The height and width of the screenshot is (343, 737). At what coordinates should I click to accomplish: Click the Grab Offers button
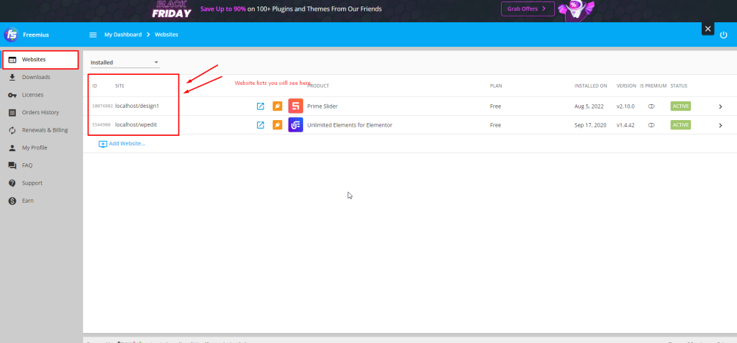pos(528,9)
